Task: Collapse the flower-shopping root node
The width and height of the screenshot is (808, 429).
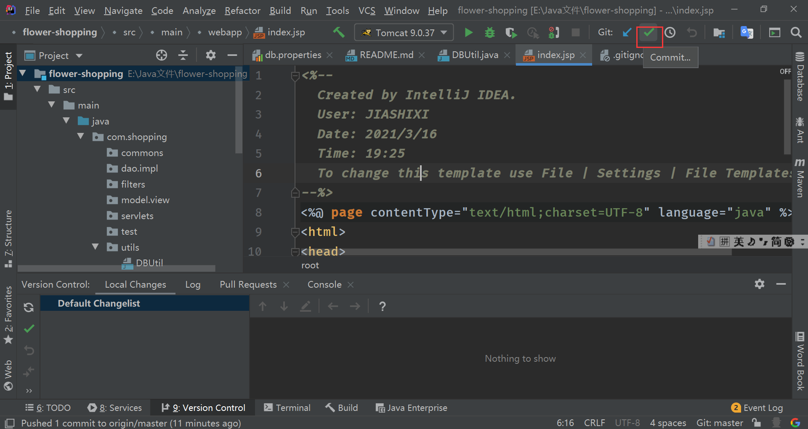Action: point(23,74)
